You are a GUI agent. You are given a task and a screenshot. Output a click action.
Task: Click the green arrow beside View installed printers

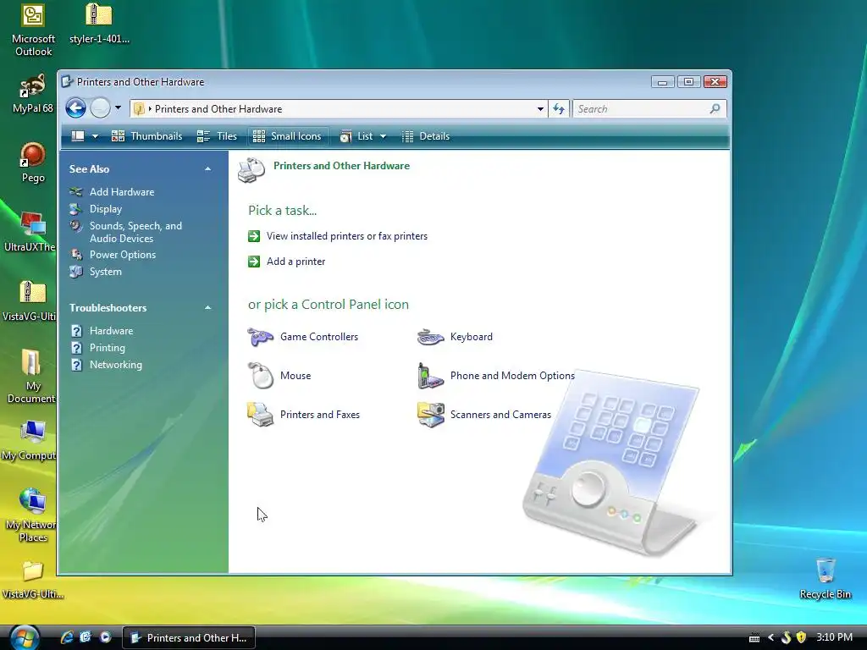pos(254,236)
